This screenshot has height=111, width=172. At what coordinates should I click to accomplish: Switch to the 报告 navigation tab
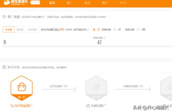(x=87, y=3)
